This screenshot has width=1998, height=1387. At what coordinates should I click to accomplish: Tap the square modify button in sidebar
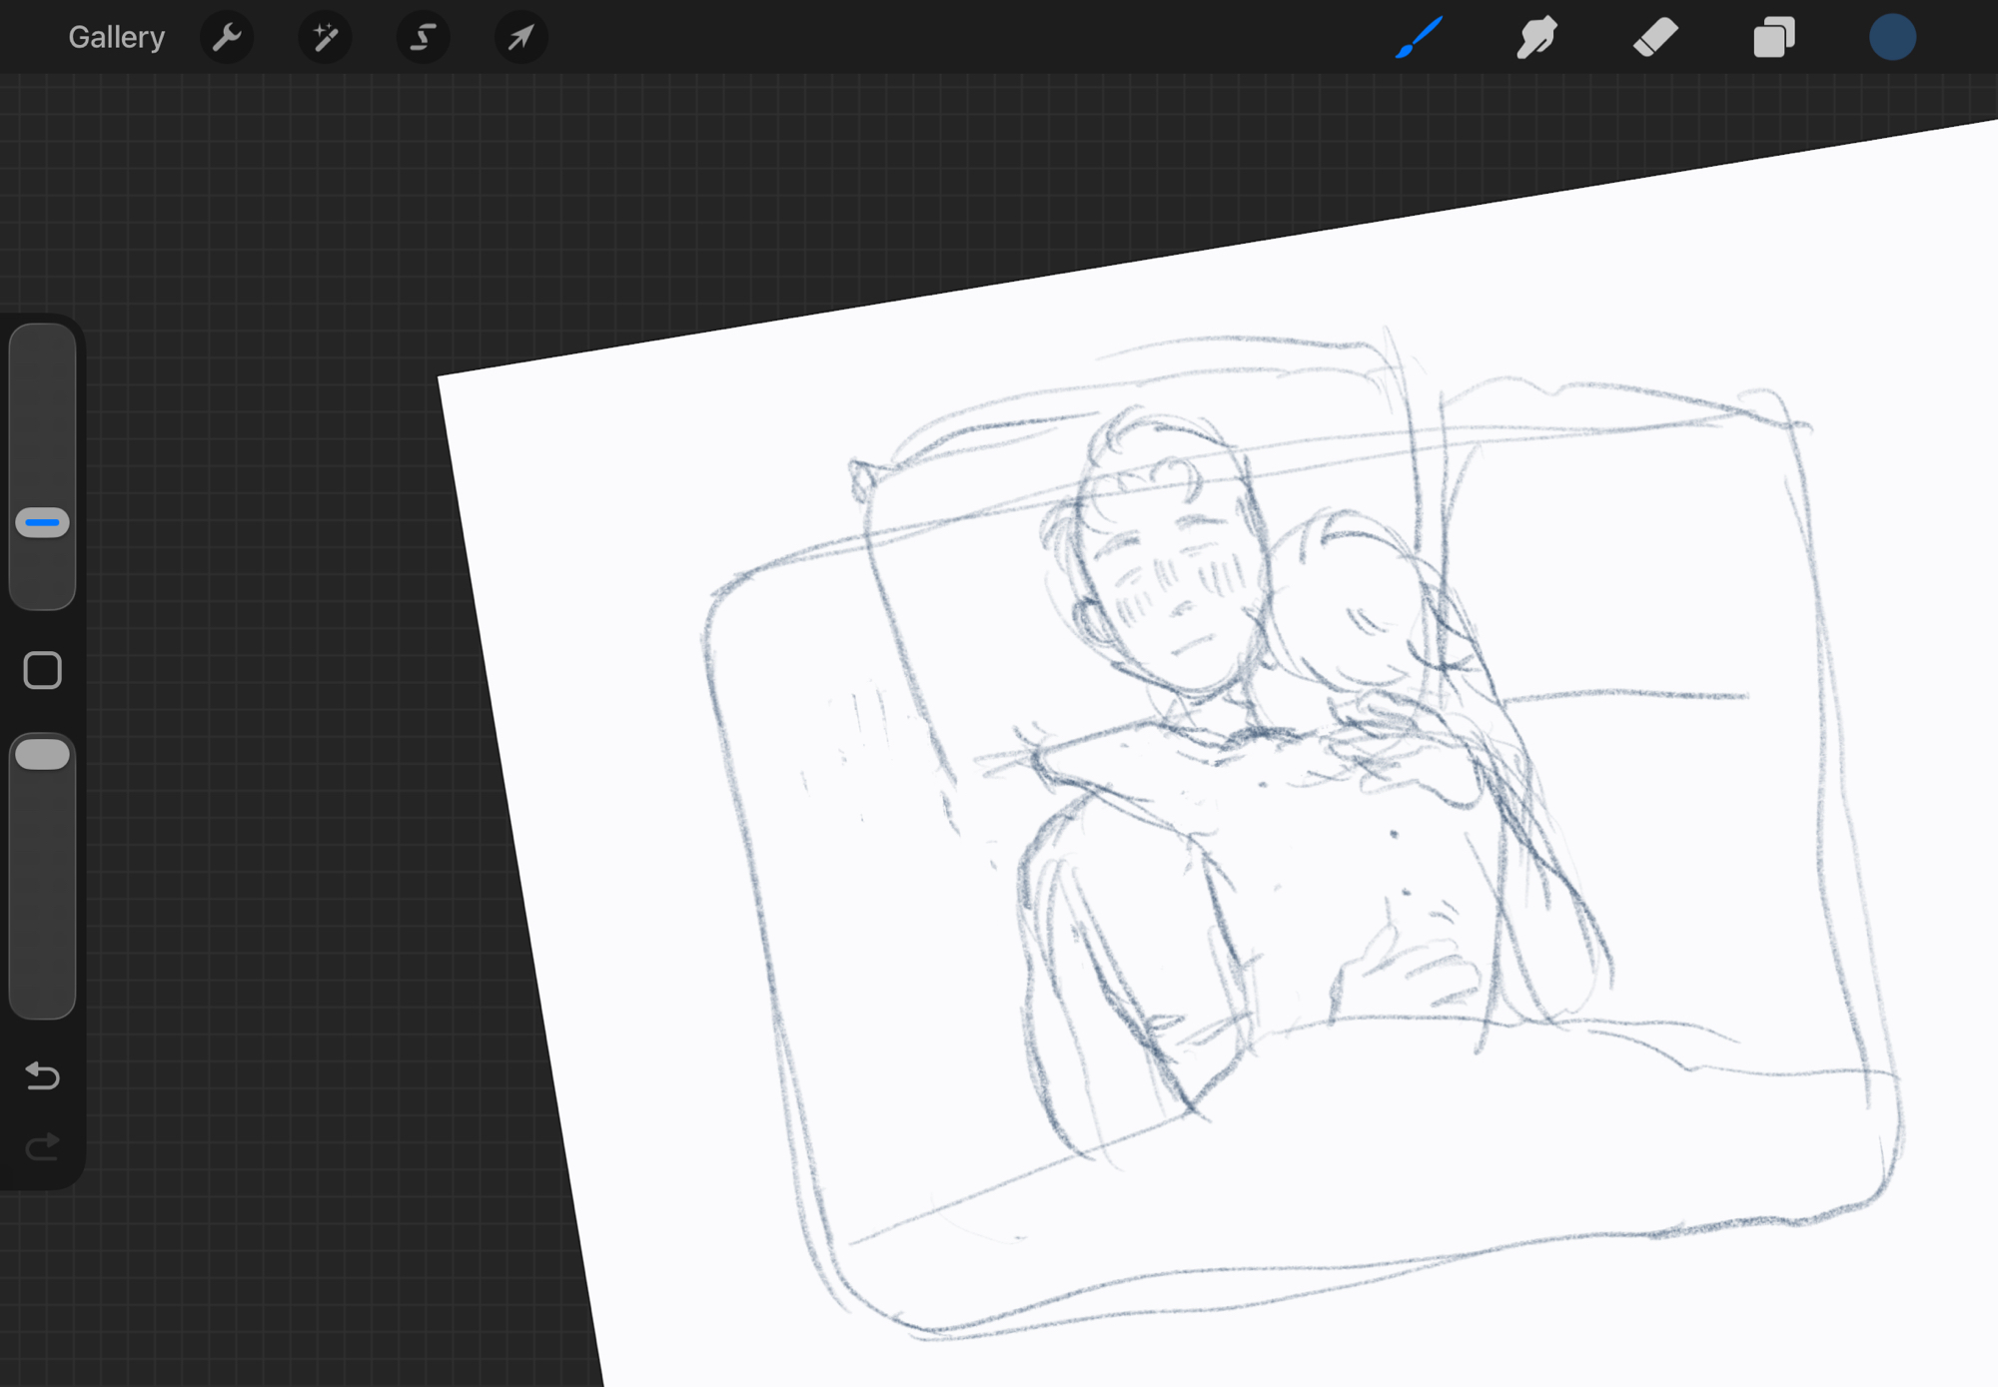point(43,670)
